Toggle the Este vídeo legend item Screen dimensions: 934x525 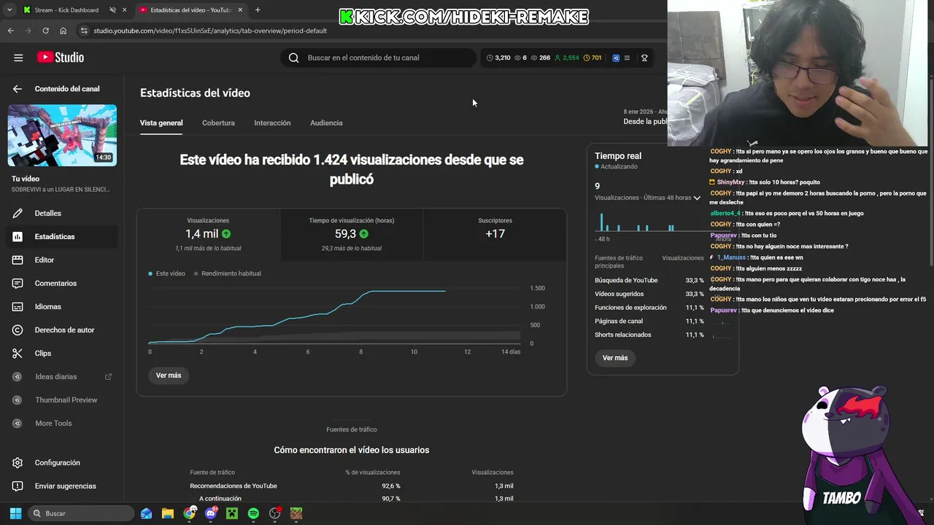[166, 273]
